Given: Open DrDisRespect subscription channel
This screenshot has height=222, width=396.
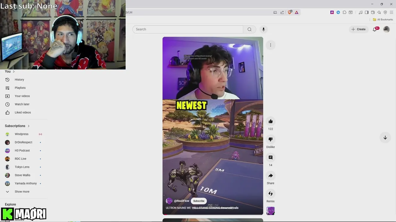Looking at the screenshot, I should point(24,142).
